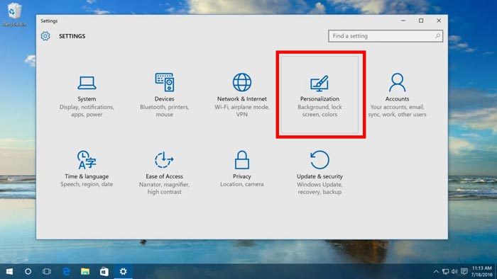Click the Settings gear icon beside SETTINGS title
The height and width of the screenshot is (279, 497).
[45, 36]
